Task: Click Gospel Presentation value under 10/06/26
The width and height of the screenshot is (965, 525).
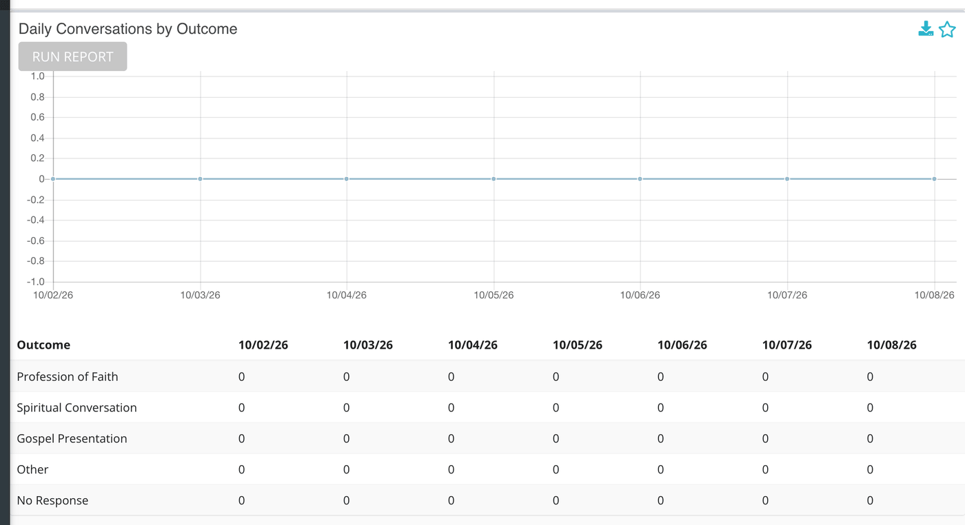Action: tap(660, 439)
